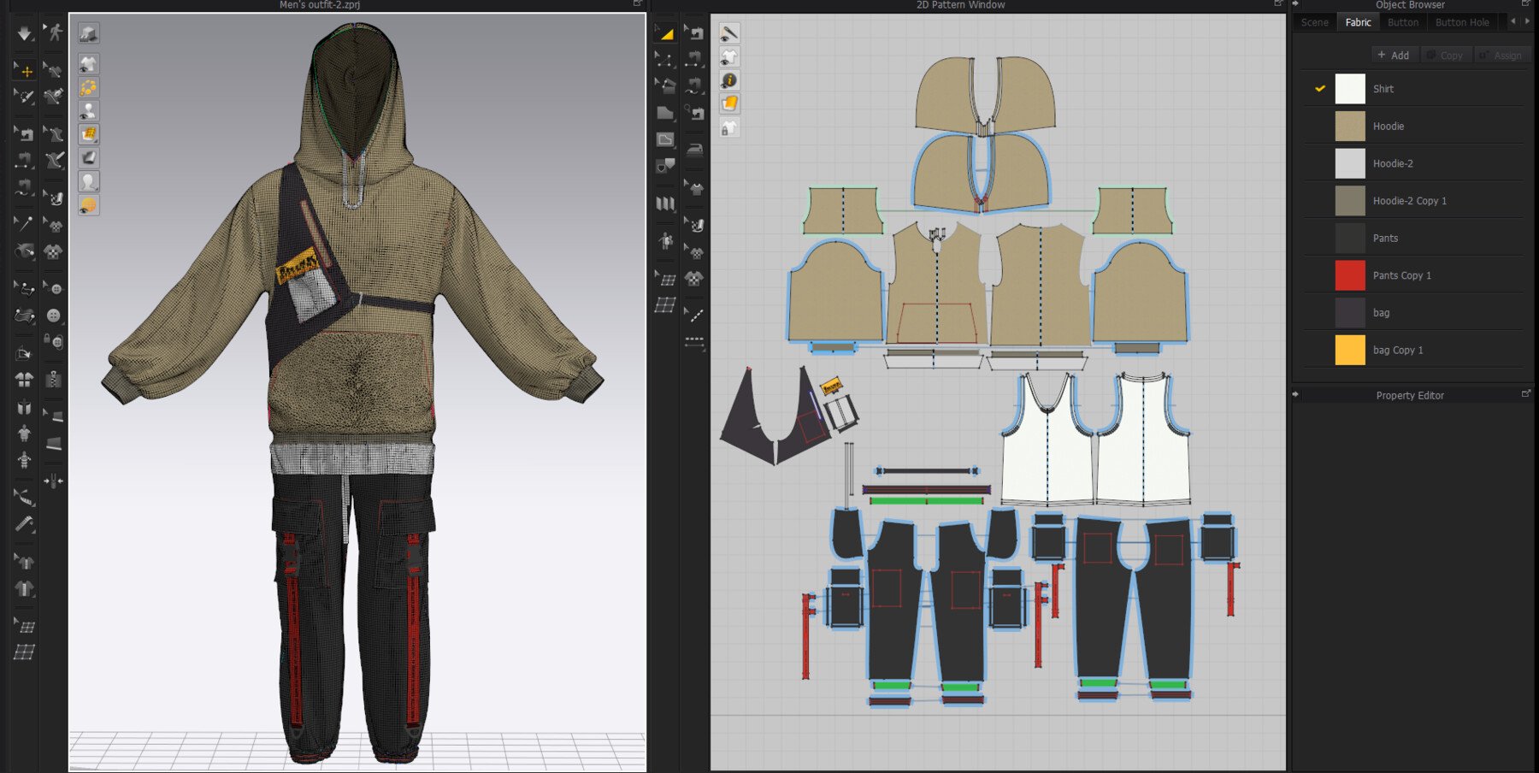Click the gray fabric surface display icon
Screen dimensions: 1539x773
click(x=88, y=158)
